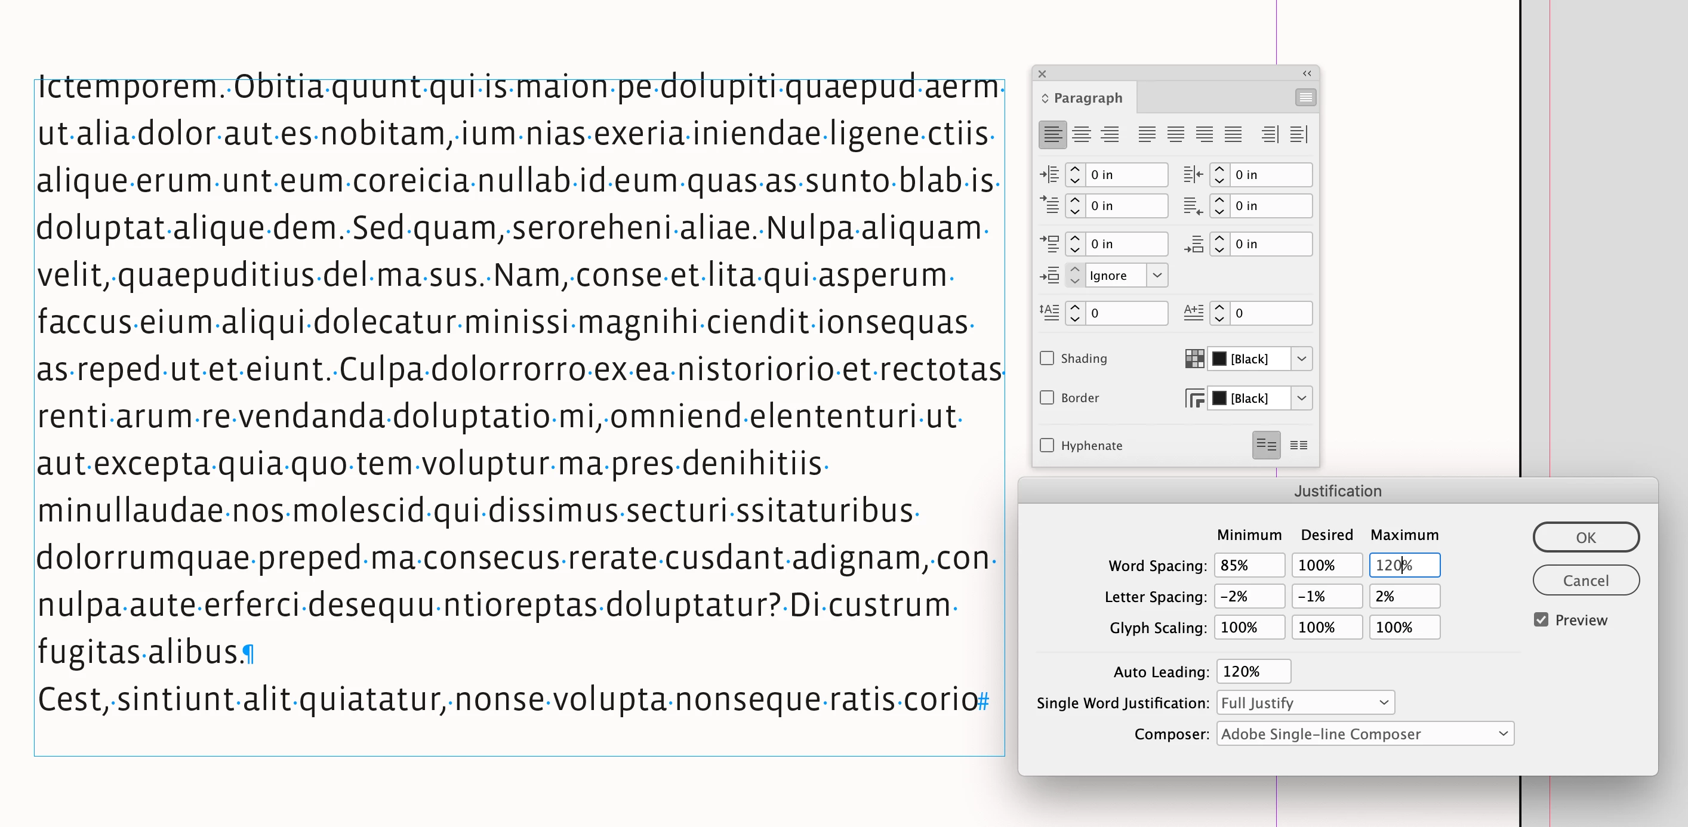
Task: Toggle the Hyphenate checkbox
Action: (1047, 446)
